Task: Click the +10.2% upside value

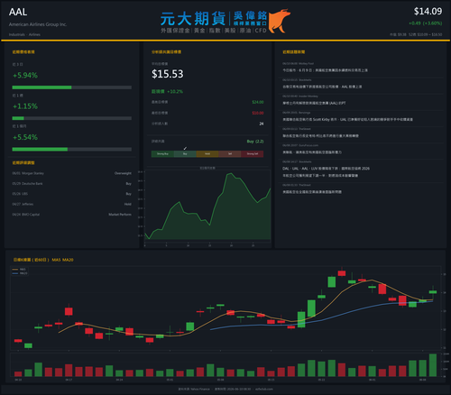Action: tap(175, 91)
